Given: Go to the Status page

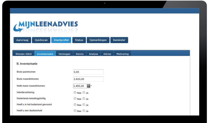Looking at the screenshot, I should [x=79, y=40].
